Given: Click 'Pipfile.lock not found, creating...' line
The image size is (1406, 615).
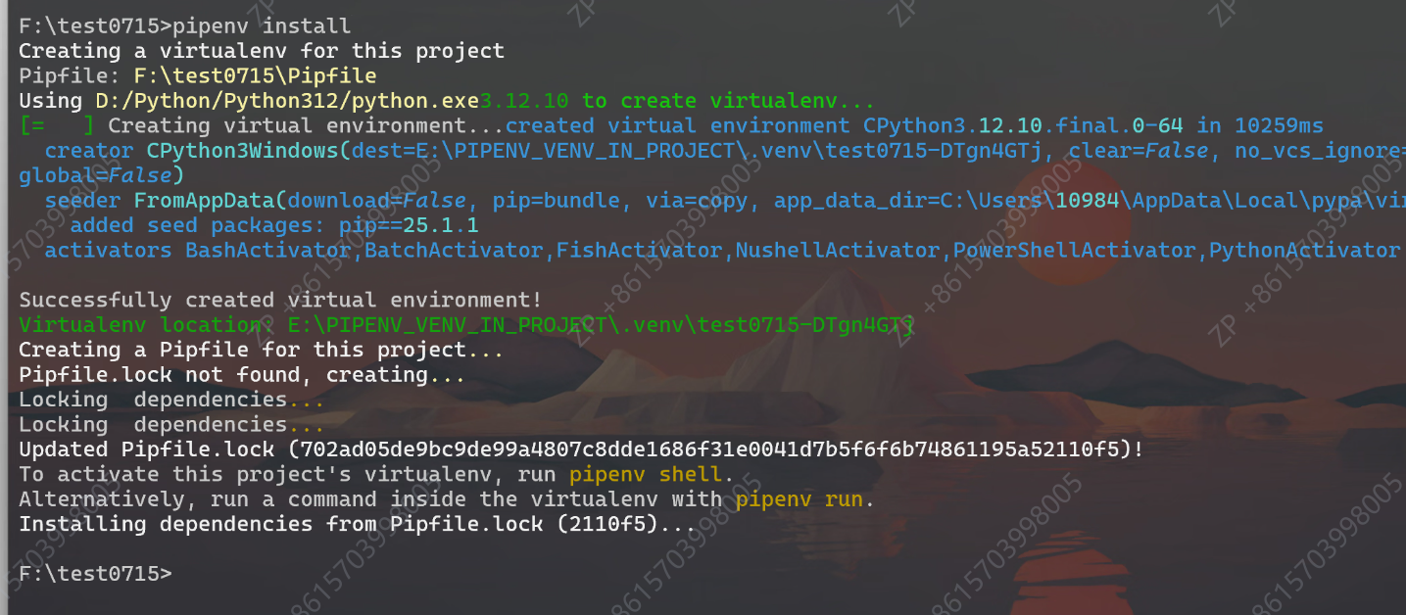Looking at the screenshot, I should [x=242, y=375].
